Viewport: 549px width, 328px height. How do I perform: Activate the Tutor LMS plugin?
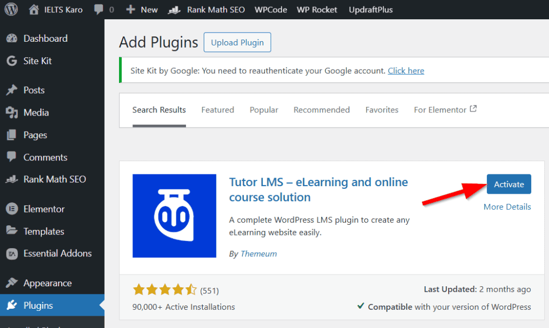pos(509,184)
